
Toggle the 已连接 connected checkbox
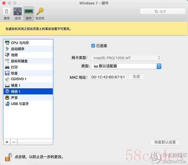(x=93, y=46)
